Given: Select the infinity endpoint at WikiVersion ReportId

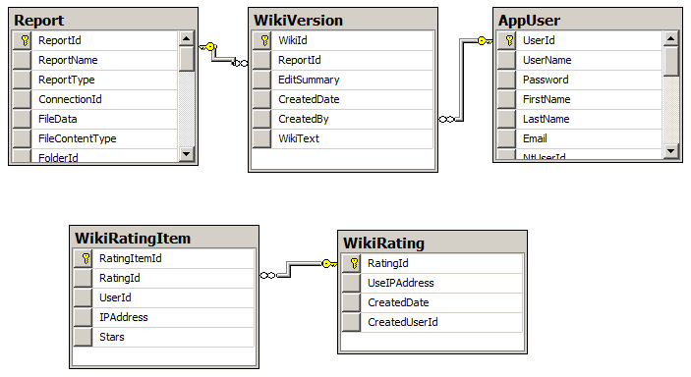Looking at the screenshot, I should (x=240, y=63).
